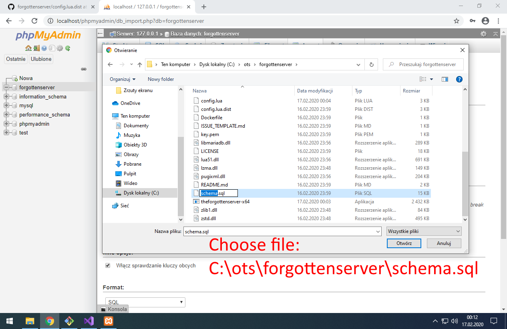507x329 pixels.
Task: Click the phpMyAdmin logout door icon
Action: coord(36,48)
